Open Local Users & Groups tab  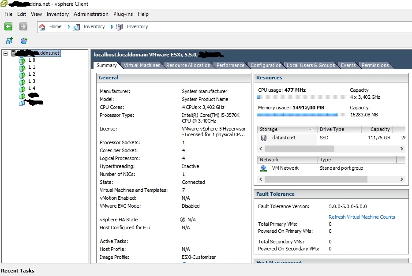(x=311, y=65)
